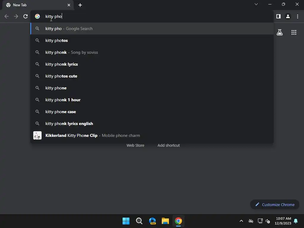Screen dimensions: 304x228
Task: Click the browser forward arrow
Action: 16,17
